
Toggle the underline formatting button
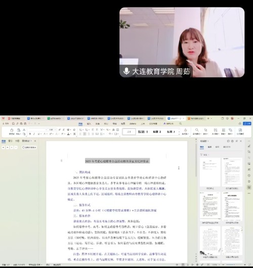point(38,134)
